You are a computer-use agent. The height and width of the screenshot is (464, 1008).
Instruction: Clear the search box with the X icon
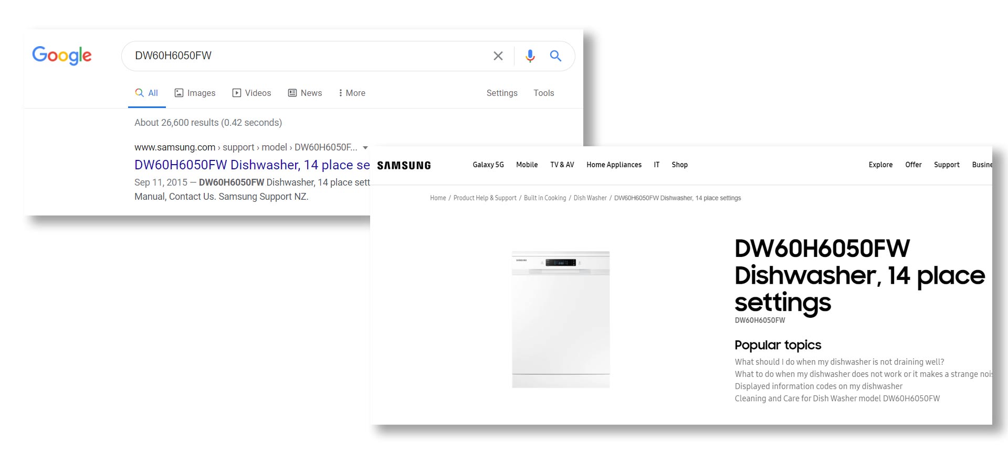click(498, 56)
